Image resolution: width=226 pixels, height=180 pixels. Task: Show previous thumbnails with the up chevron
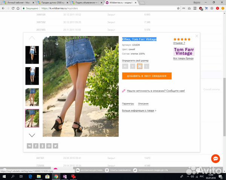click(32, 38)
